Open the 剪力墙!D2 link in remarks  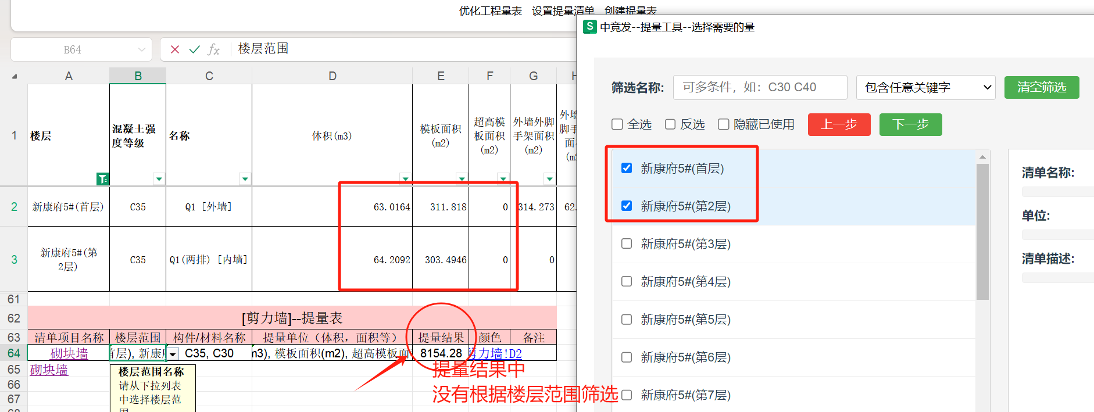495,353
